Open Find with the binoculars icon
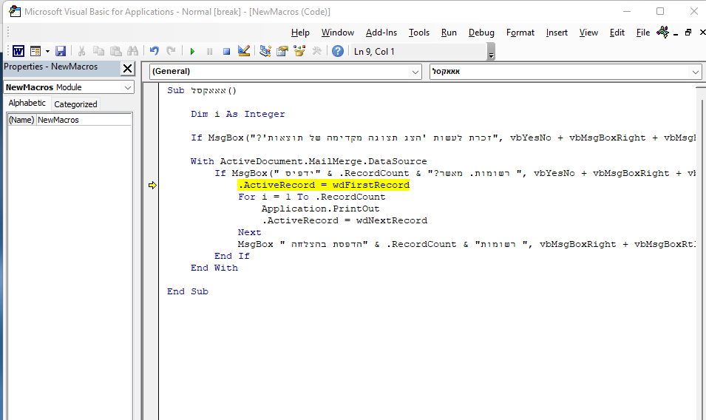Image resolution: width=706 pixels, height=420 pixels. [133, 51]
